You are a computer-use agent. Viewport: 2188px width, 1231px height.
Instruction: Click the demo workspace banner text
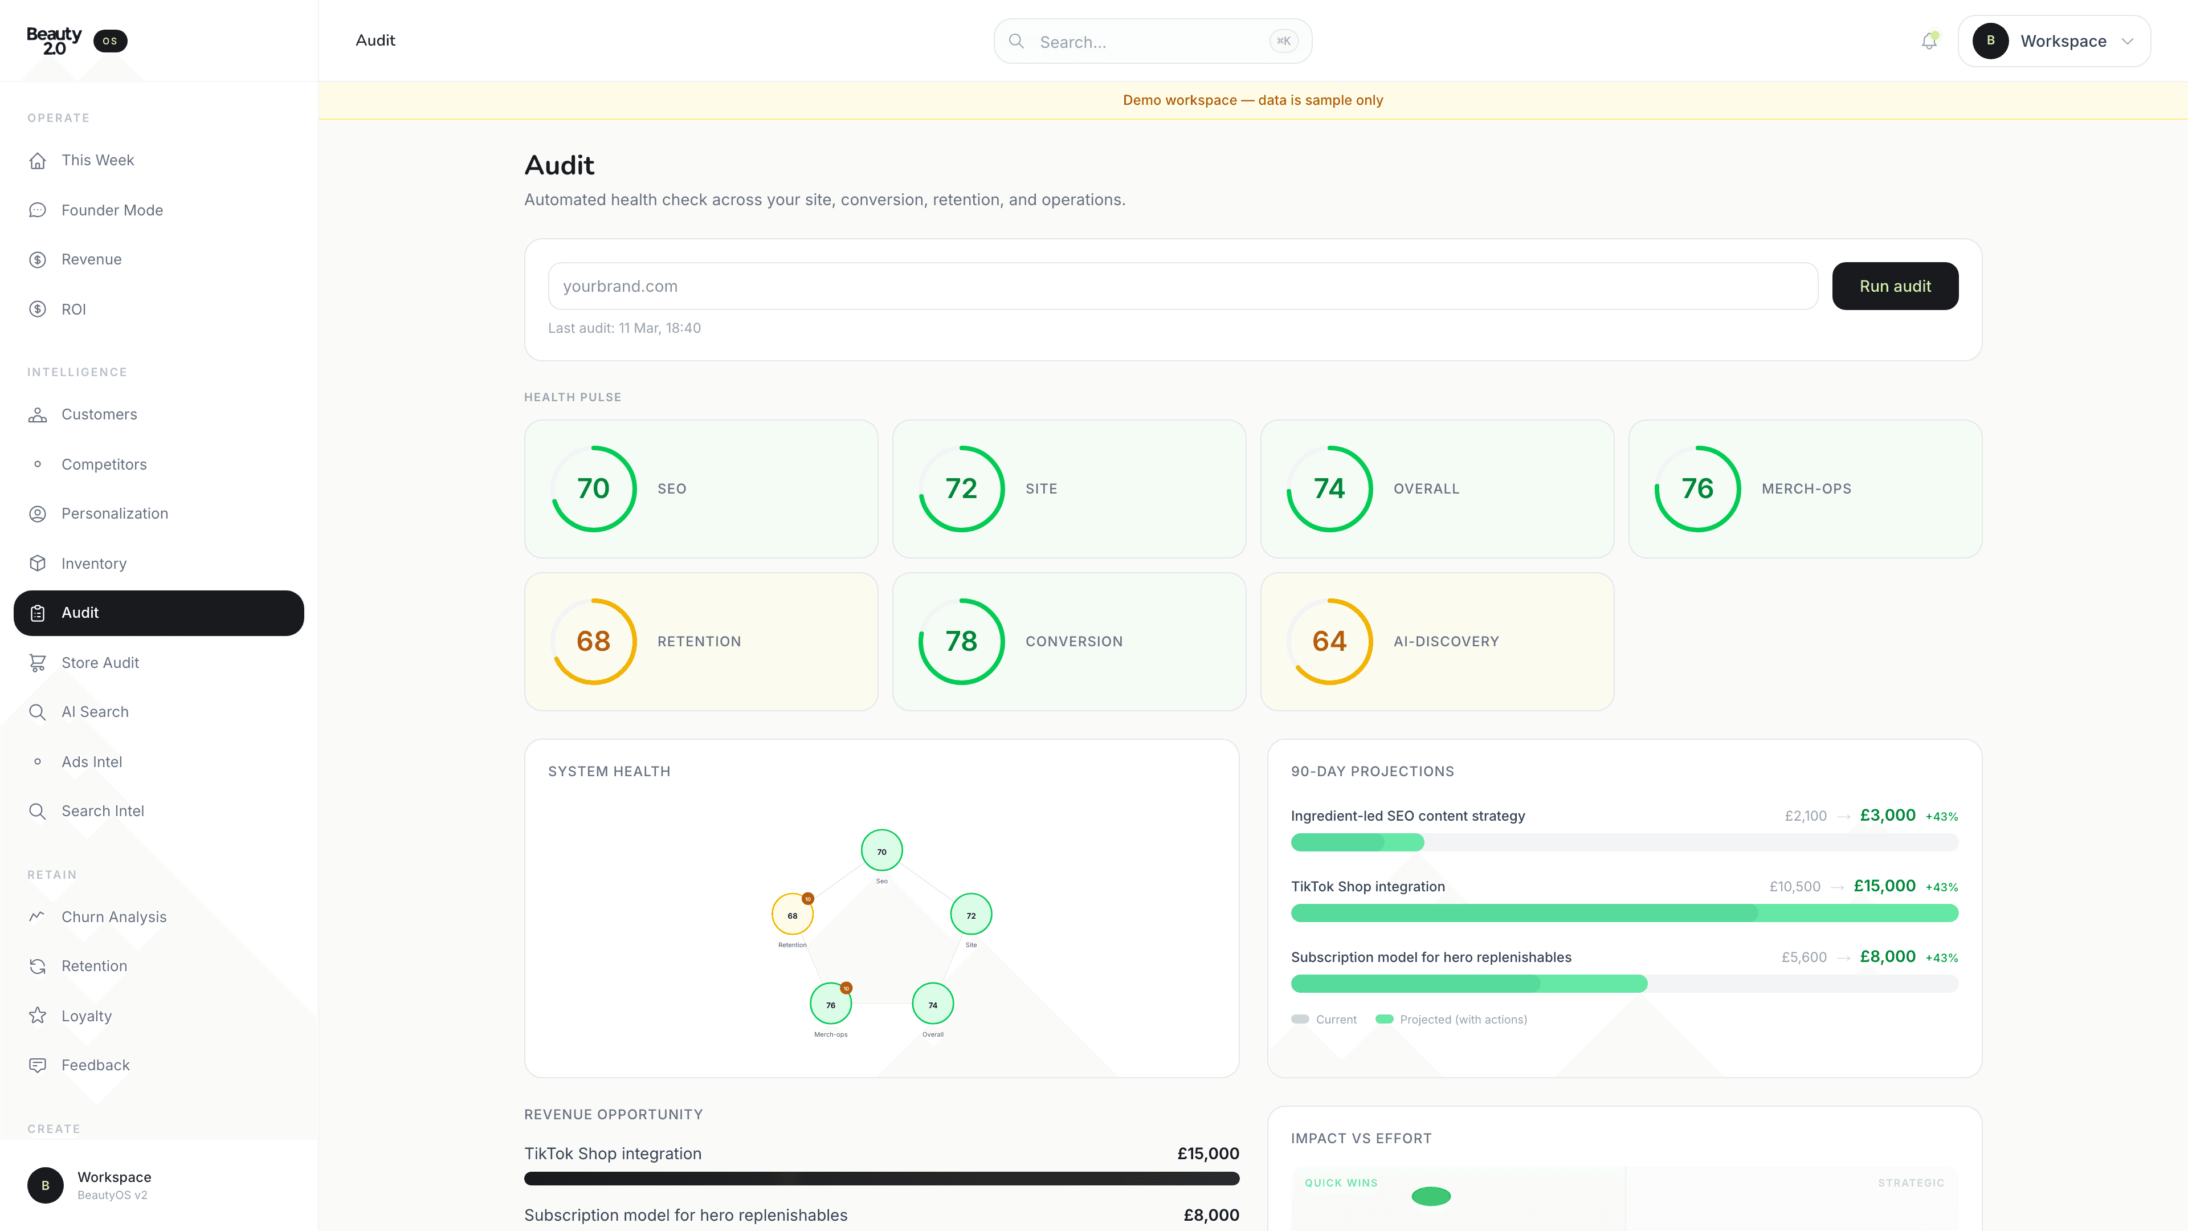tap(1253, 100)
